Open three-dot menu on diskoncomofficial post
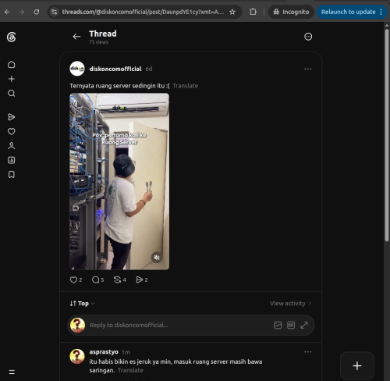The height and width of the screenshot is (381, 390). click(x=308, y=69)
